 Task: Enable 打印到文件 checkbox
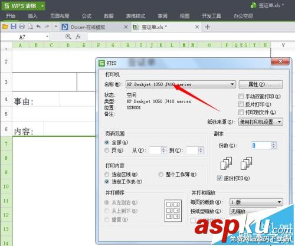[x=241, y=112]
